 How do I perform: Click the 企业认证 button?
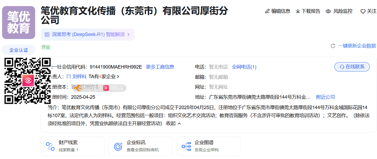18,50
